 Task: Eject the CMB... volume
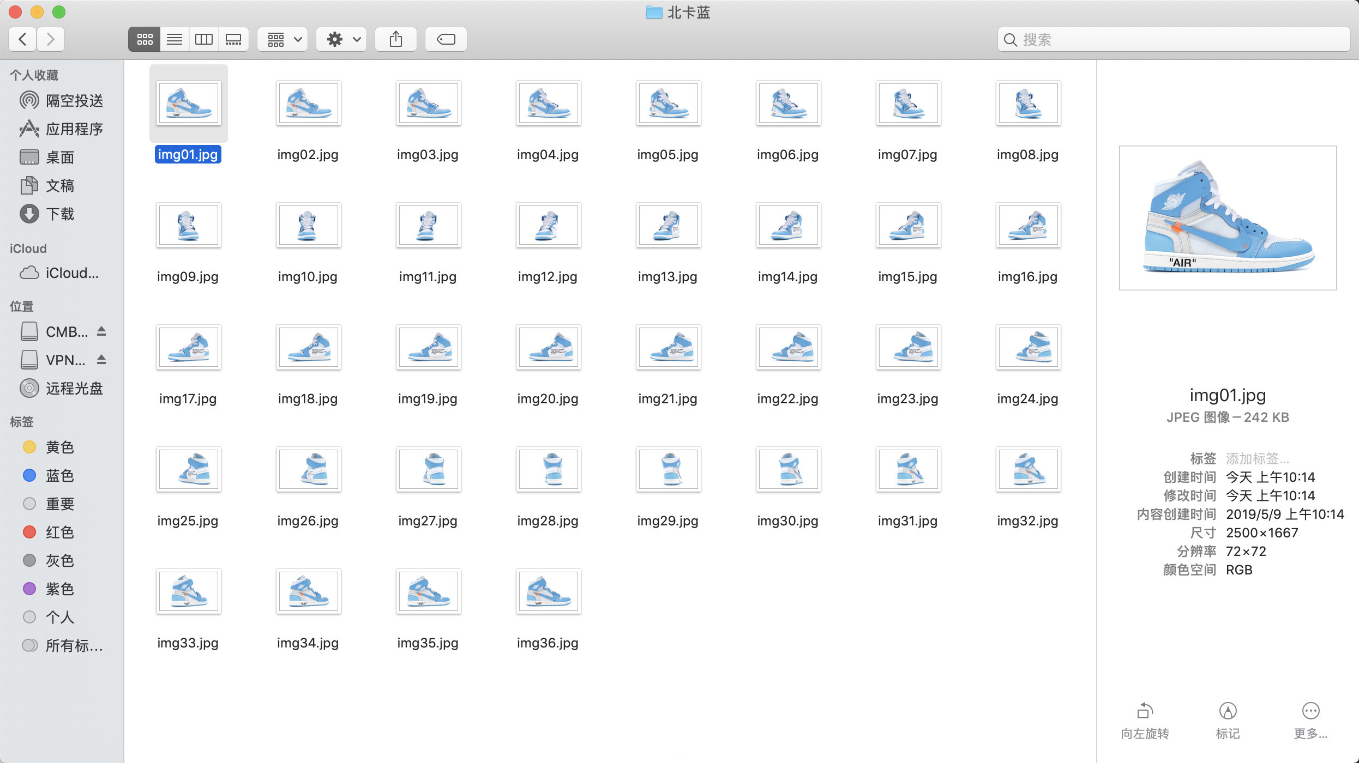tap(101, 331)
